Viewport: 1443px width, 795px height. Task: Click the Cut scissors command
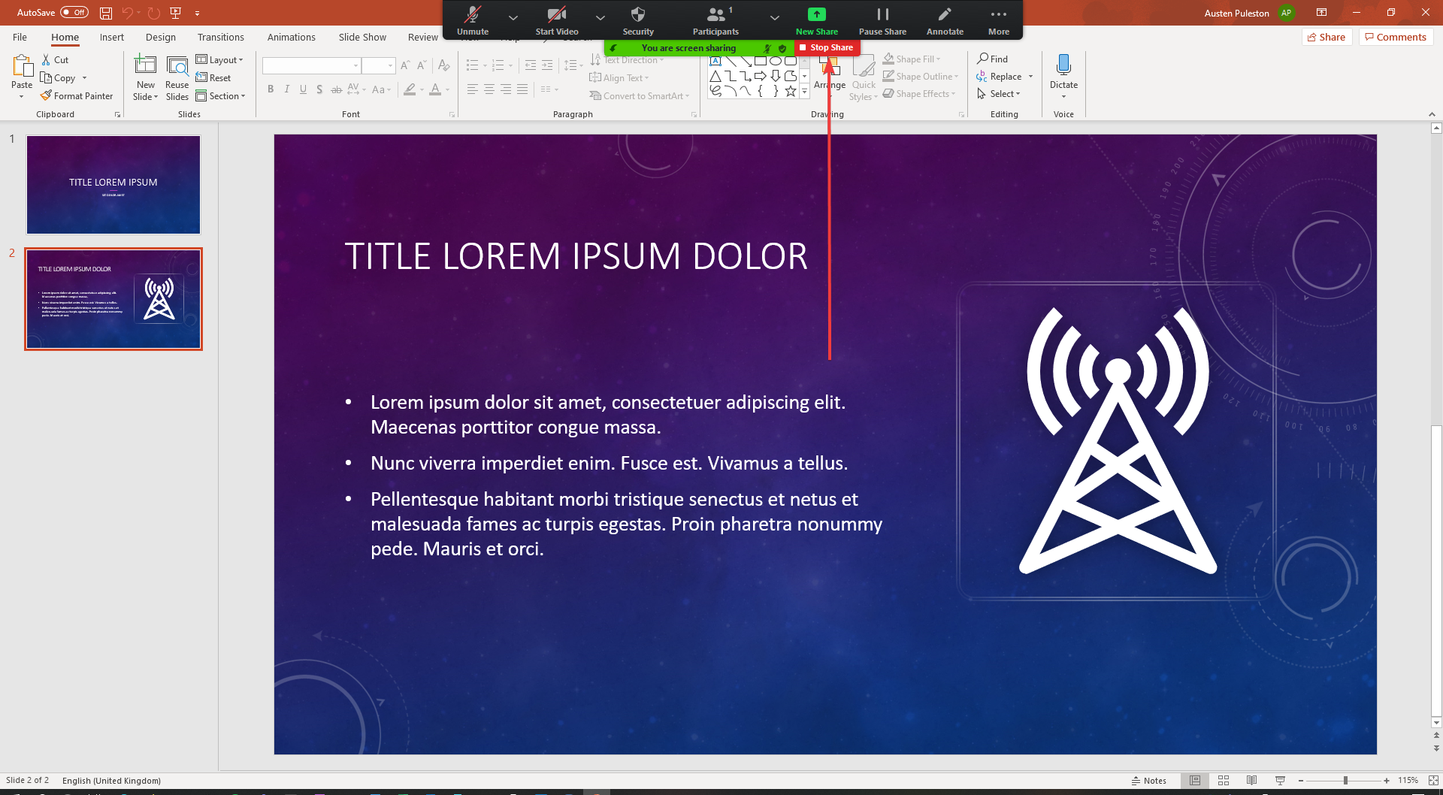(55, 60)
